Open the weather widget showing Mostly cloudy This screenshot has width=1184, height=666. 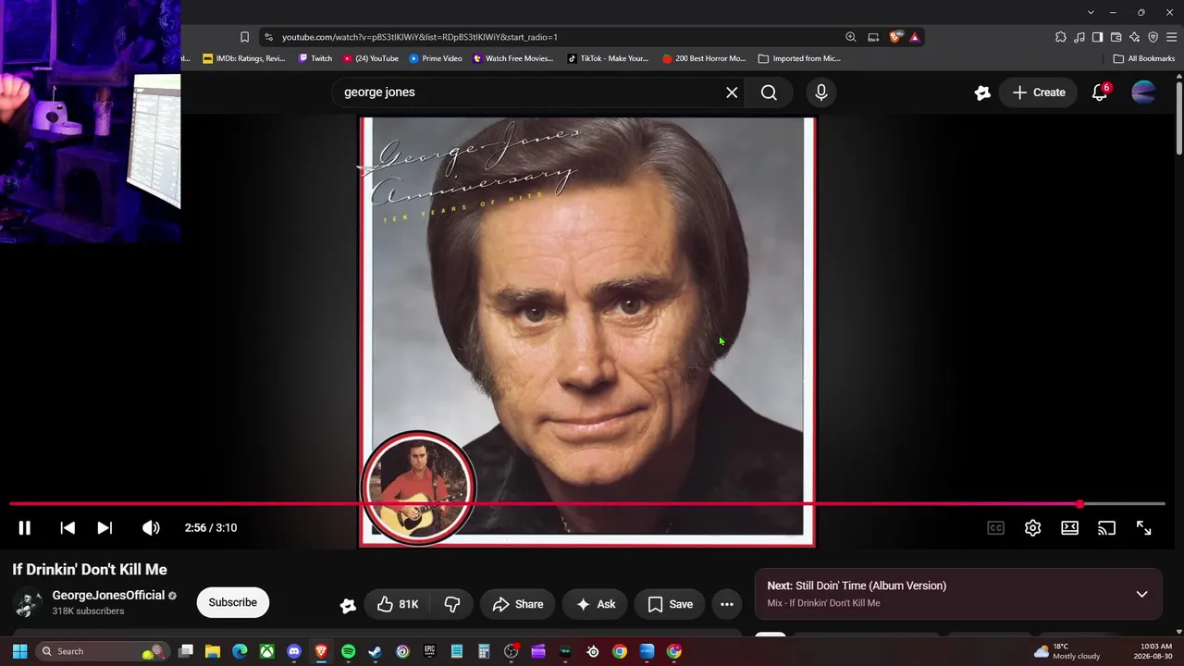pos(1067,651)
